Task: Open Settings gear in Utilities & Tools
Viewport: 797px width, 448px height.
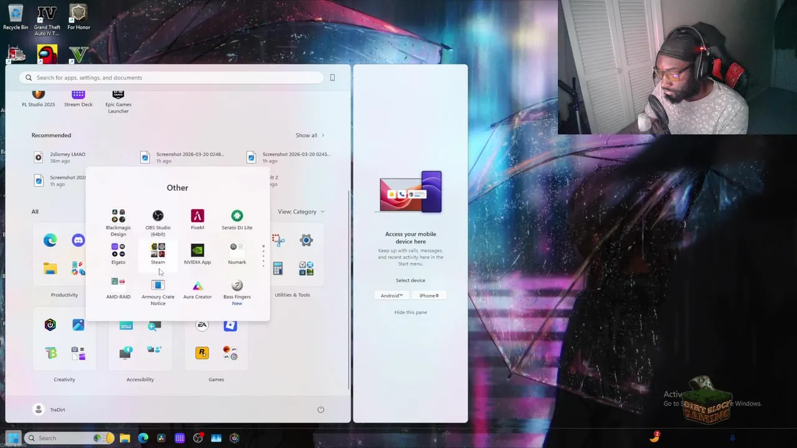Action: tap(306, 240)
